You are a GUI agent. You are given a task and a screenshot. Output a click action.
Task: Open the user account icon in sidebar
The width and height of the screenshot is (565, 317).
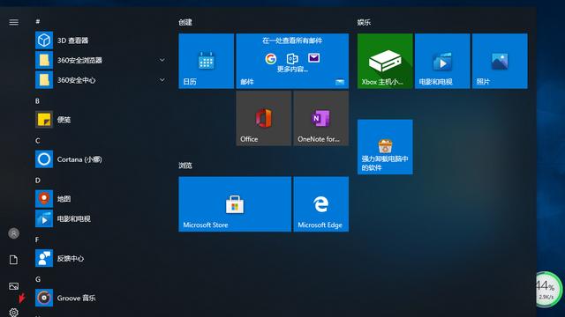(14, 233)
